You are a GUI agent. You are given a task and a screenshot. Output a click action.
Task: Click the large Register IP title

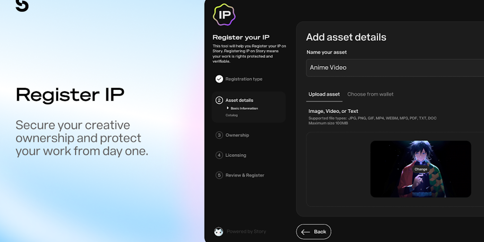[70, 95]
